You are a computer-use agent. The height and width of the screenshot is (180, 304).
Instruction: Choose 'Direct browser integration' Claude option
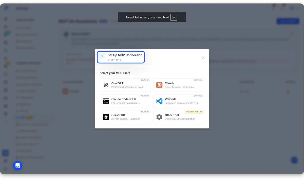coord(179,85)
